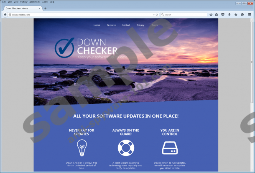Open the chat speech bubble icon
The height and width of the screenshot is (173, 255).
(x=242, y=14)
